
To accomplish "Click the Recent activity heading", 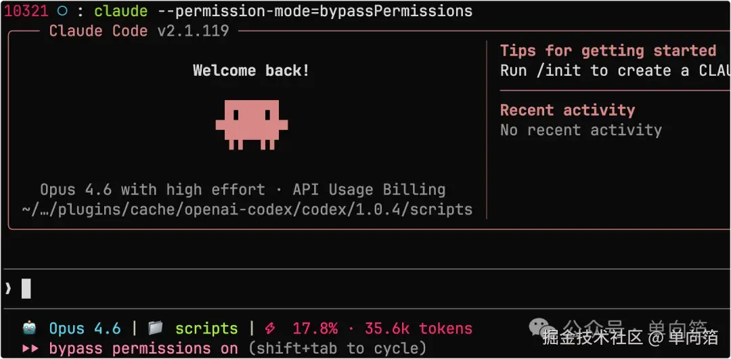I will 567,110.
